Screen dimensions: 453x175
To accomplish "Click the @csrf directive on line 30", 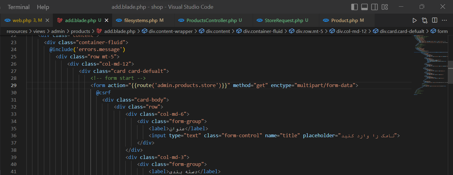I will click(103, 92).
